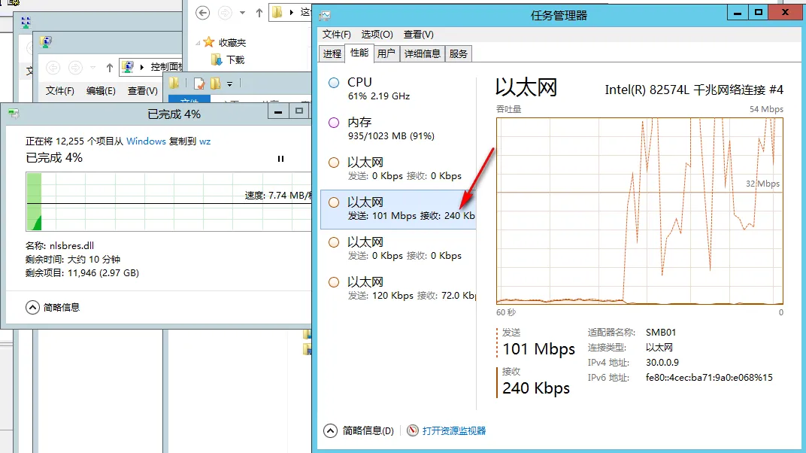This screenshot has width=806, height=453.
Task: Click the back arrow in Explorer window
Action: coord(202,13)
